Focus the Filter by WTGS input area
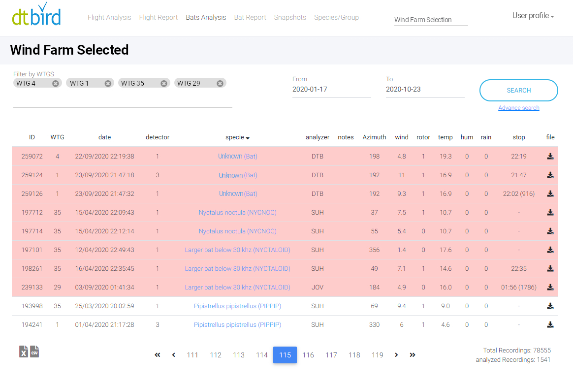 click(123, 98)
